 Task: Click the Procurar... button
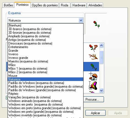coord(93,99)
